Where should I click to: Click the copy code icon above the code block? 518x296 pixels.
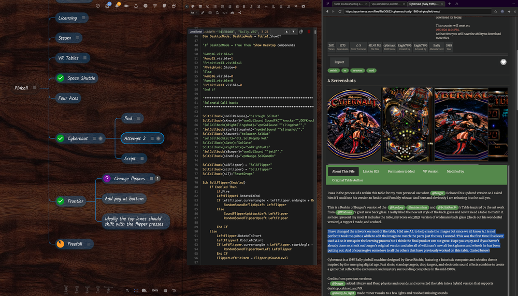(301, 32)
